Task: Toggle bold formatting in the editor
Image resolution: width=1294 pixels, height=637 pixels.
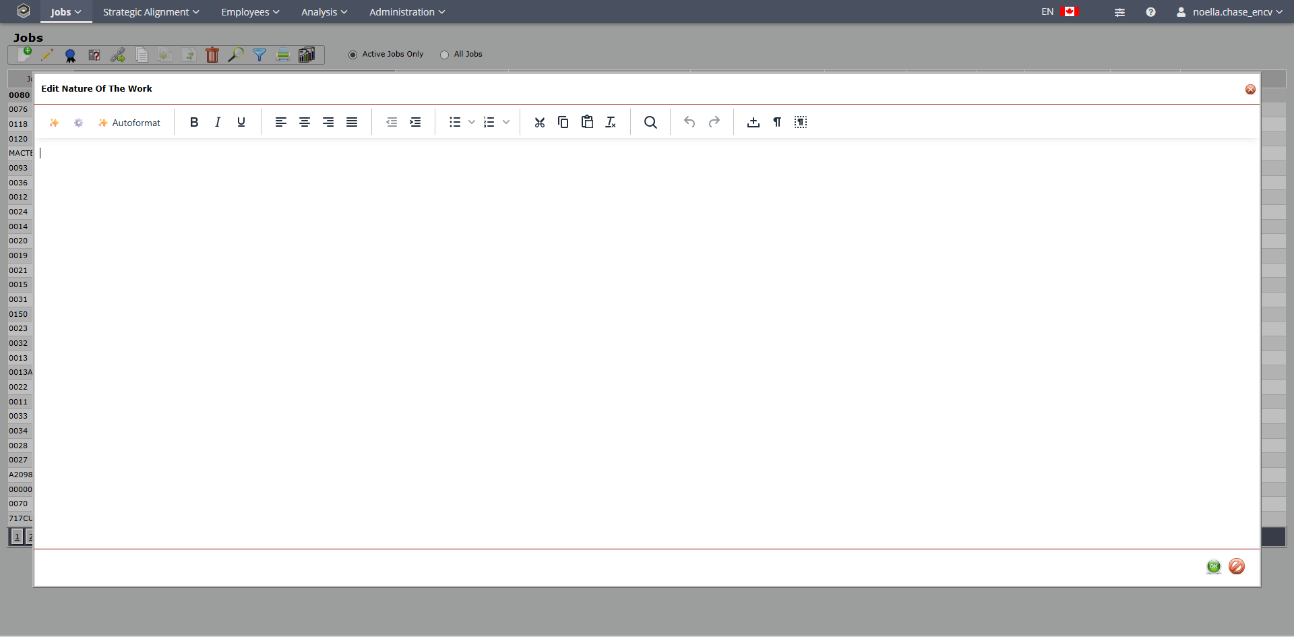Action: pos(193,122)
